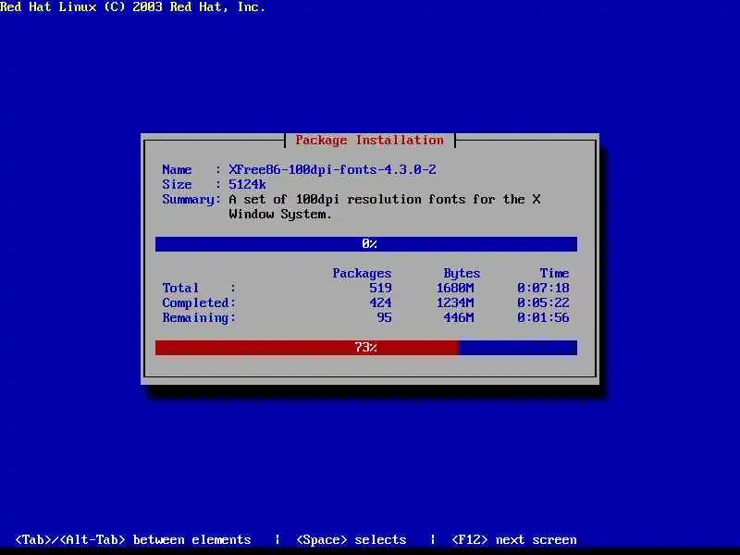740x555 pixels.
Task: Click the Size label
Action: [177, 184]
